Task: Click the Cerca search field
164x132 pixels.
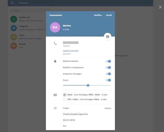Action: pyautogui.click(x=30, y=10)
